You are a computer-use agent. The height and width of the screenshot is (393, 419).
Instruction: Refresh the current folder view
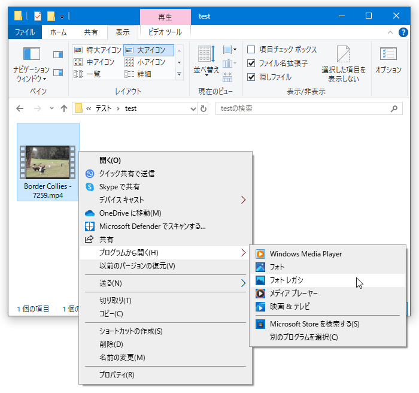204,108
